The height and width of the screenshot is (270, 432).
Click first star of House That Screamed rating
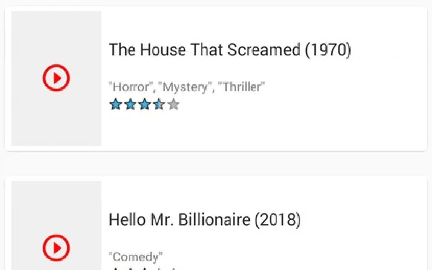115,104
